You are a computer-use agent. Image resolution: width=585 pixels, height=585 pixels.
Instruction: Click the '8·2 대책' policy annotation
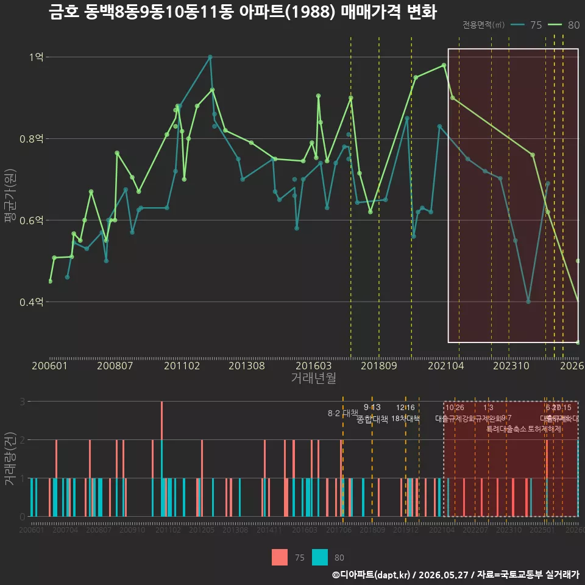pyautogui.click(x=342, y=413)
